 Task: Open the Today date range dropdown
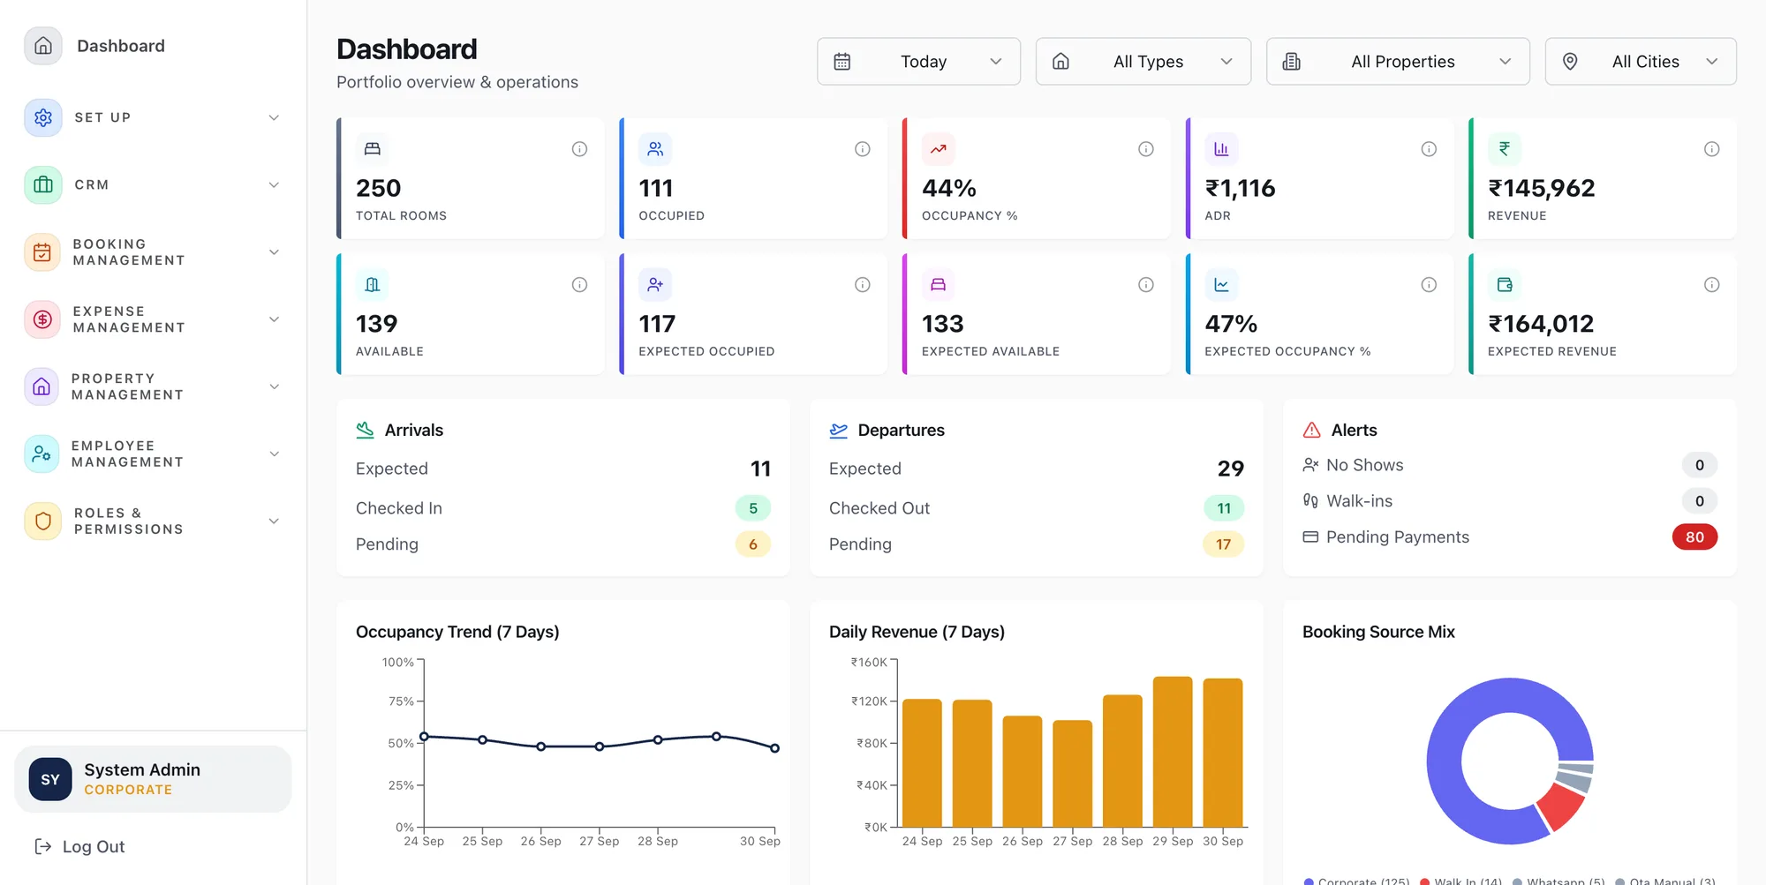[919, 62]
